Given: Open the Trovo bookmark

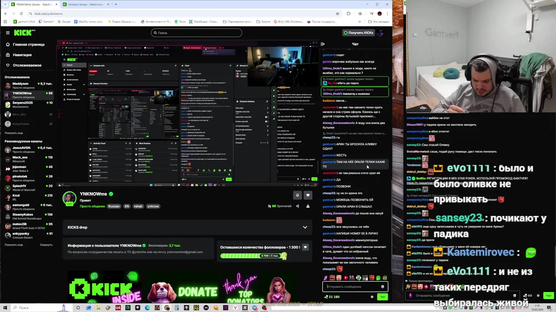Looking at the screenshot, I should [x=179, y=21].
